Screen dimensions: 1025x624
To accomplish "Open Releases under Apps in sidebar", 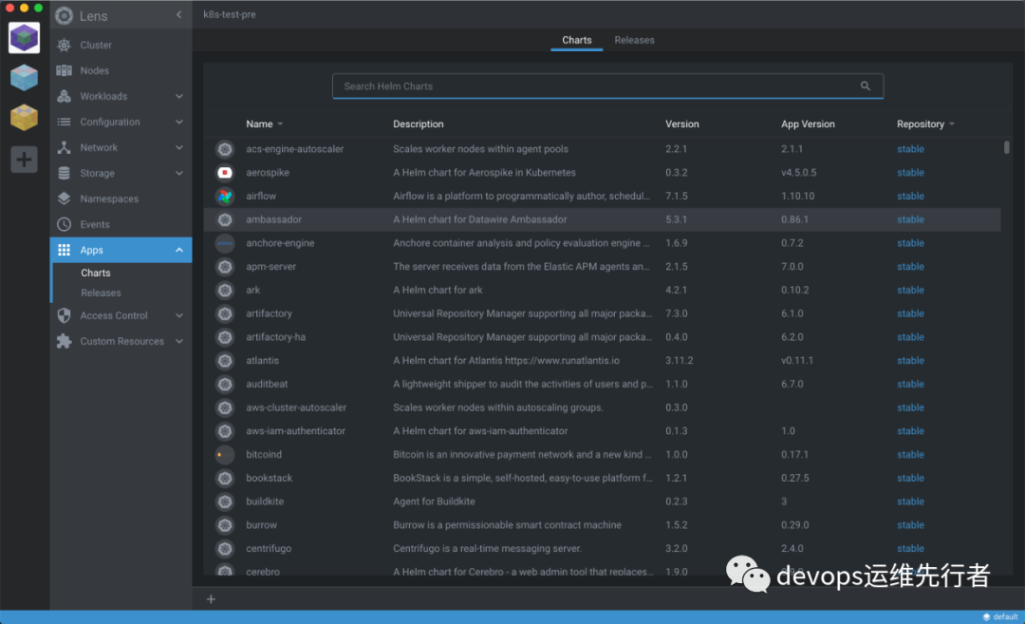I will (x=101, y=293).
